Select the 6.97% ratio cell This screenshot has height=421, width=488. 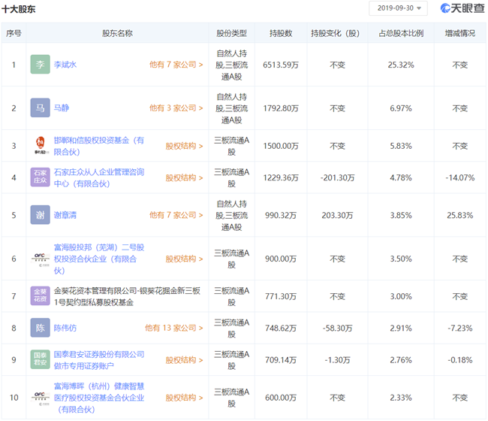pyautogui.click(x=401, y=108)
